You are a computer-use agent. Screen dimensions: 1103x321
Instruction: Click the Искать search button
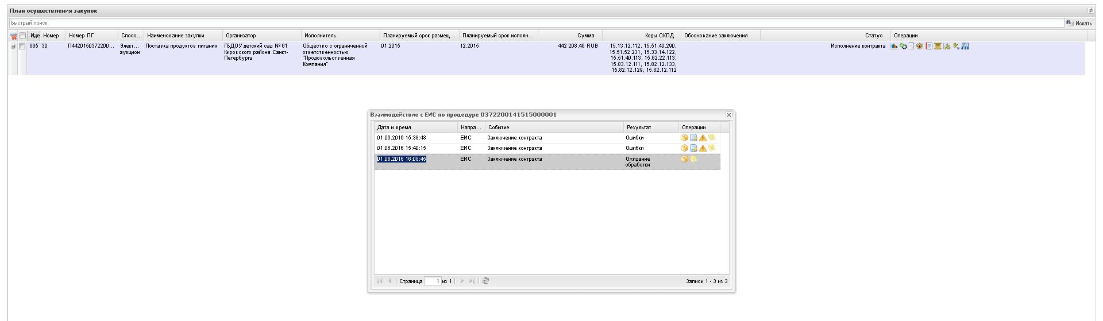1080,23
